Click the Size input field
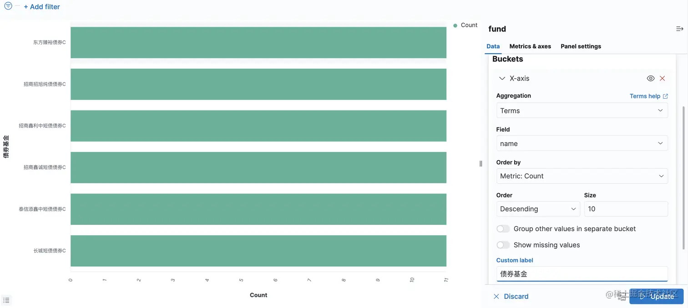 click(626, 209)
